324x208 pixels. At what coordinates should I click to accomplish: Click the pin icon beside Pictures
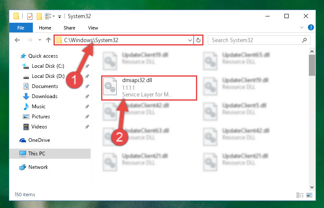click(87, 117)
